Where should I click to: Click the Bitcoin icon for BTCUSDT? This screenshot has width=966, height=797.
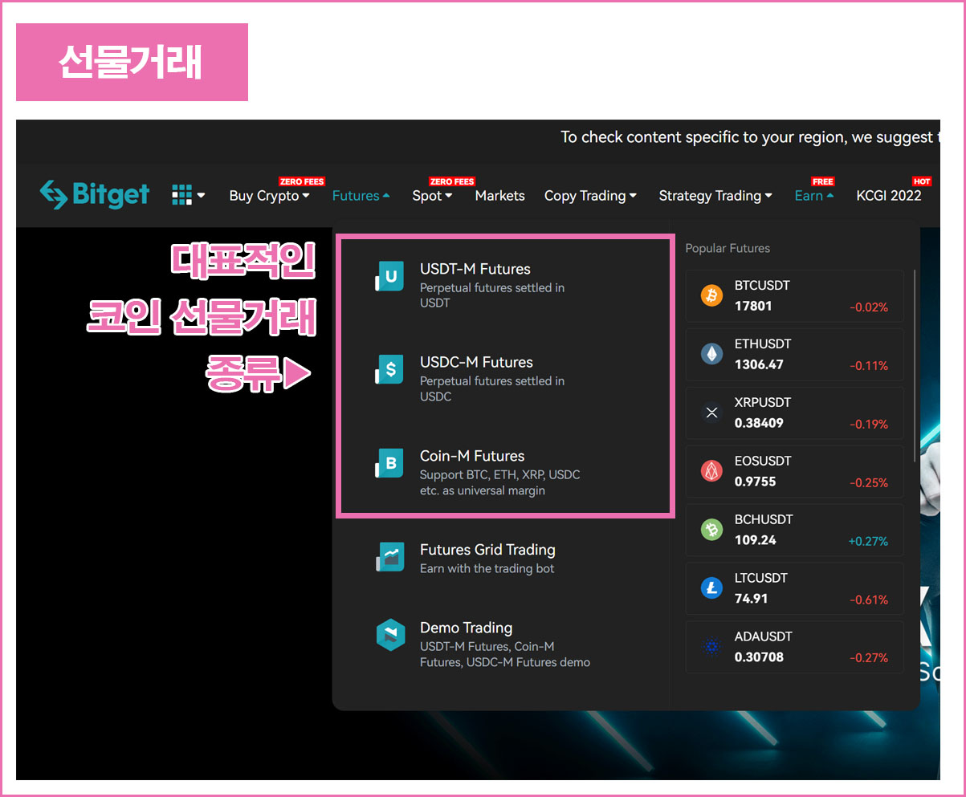711,295
